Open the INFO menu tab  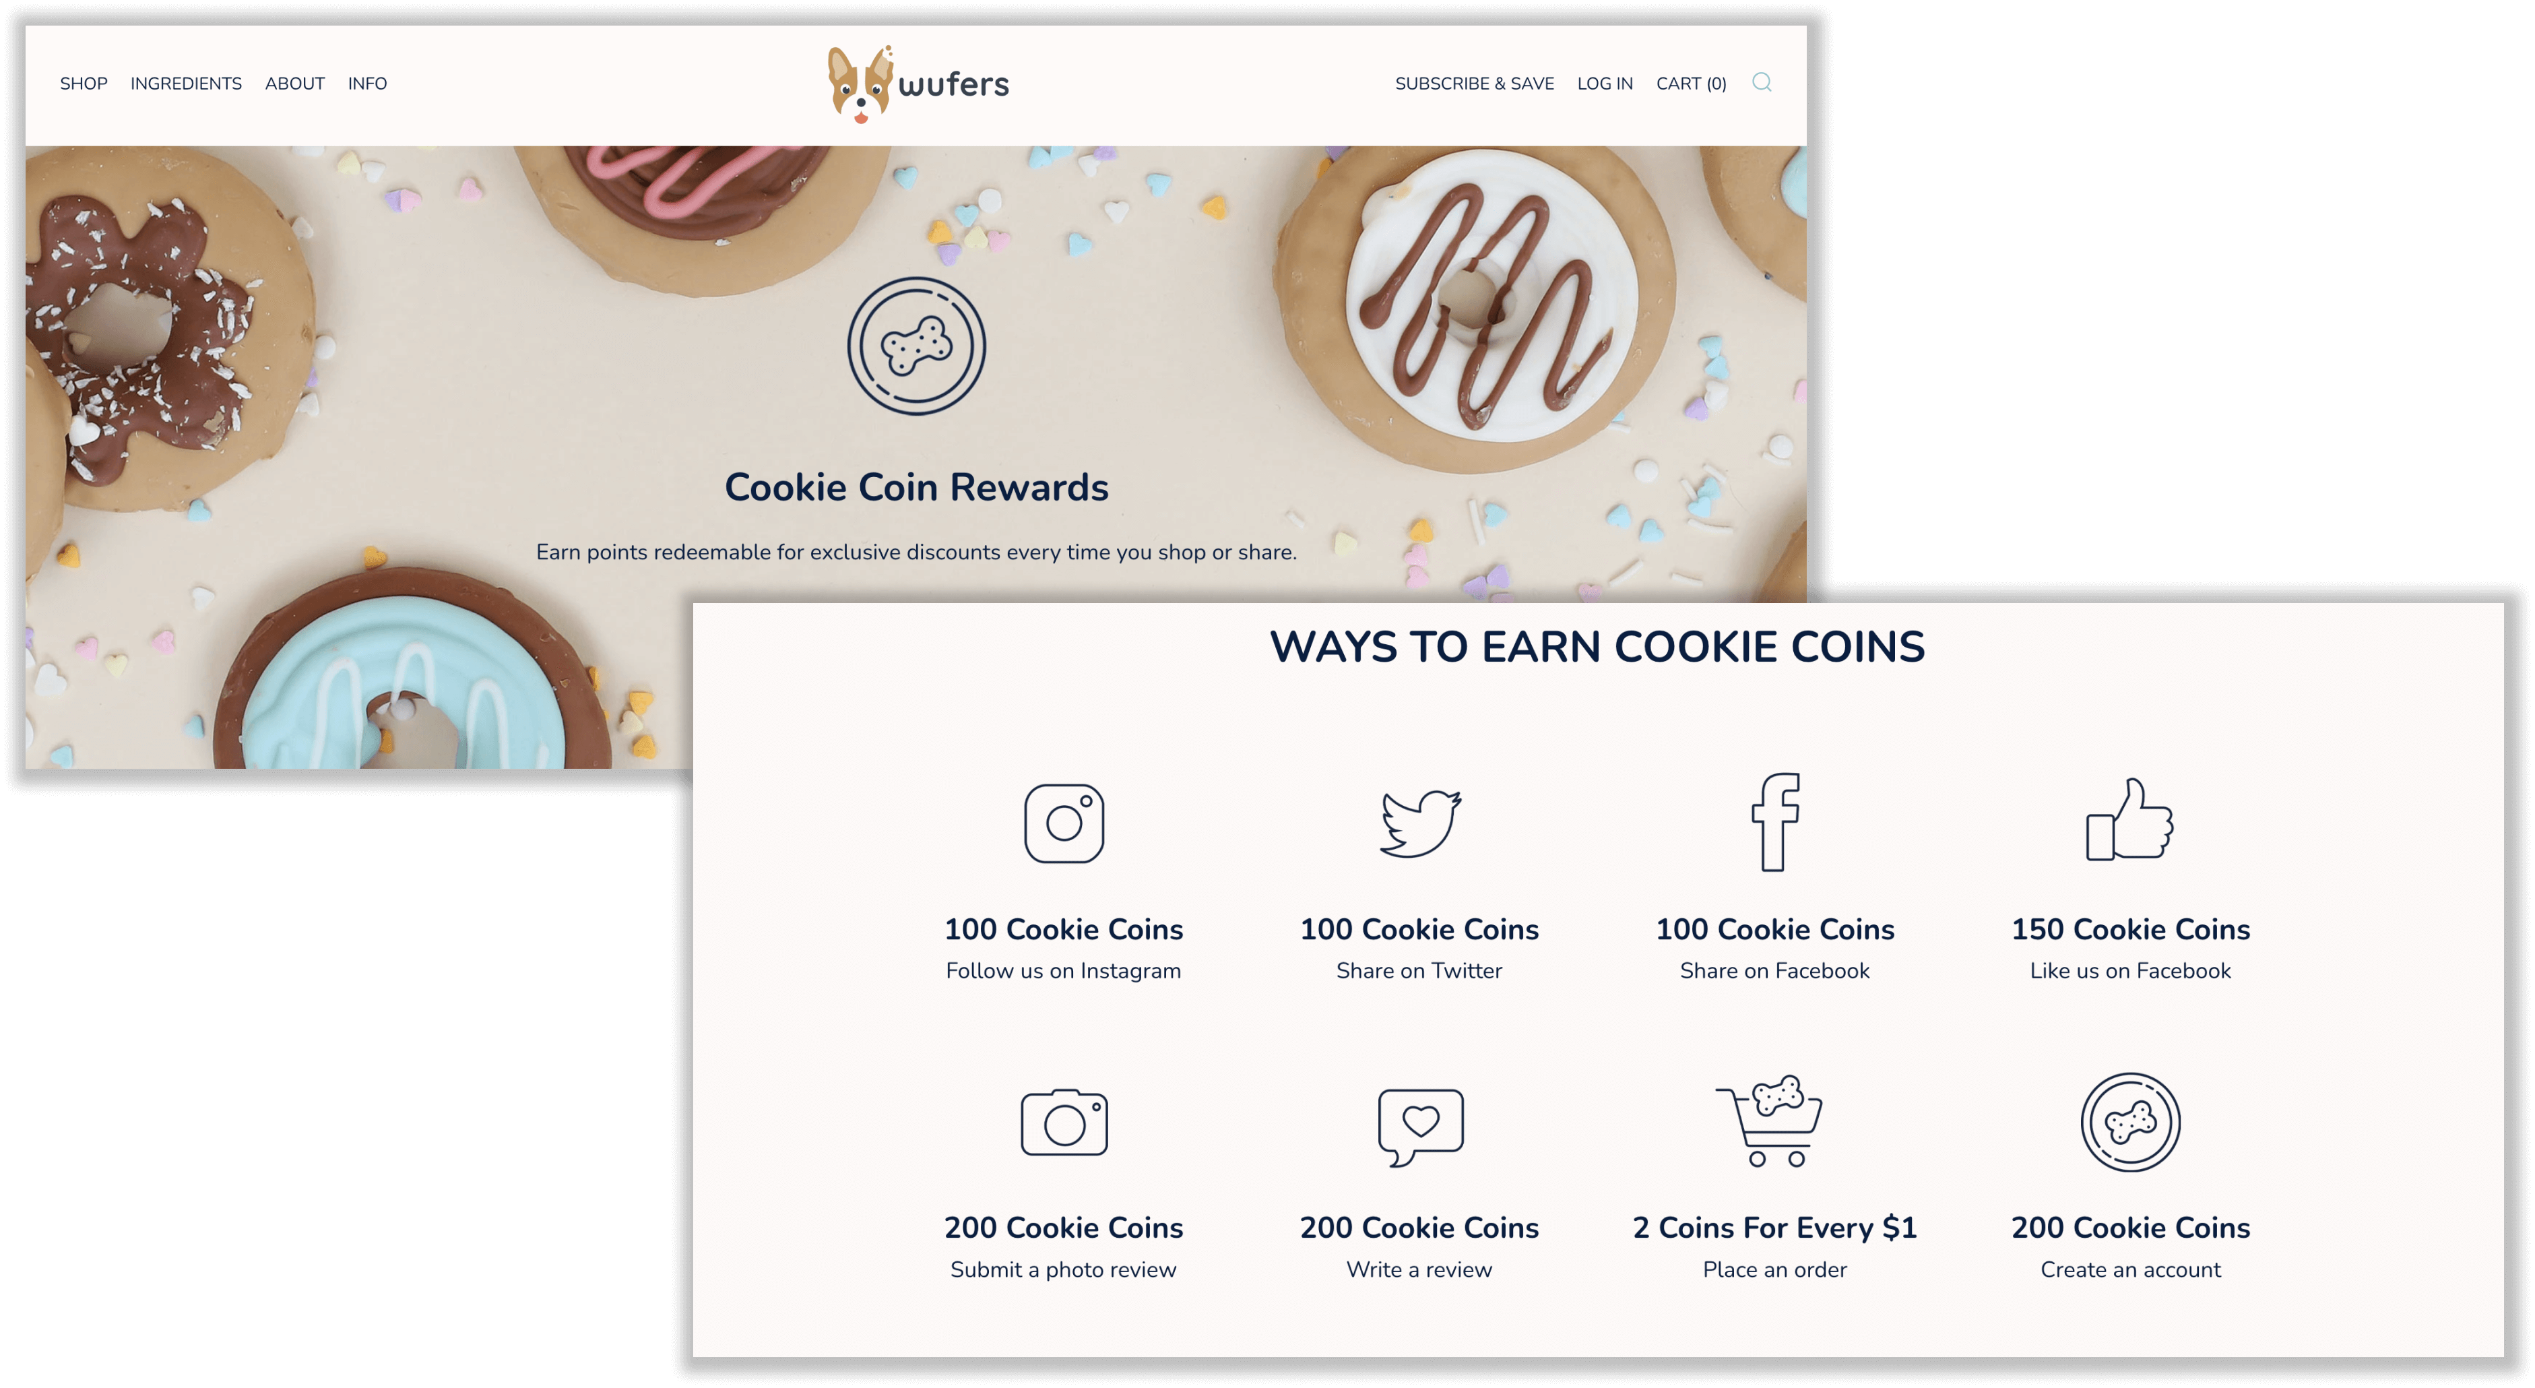click(x=367, y=82)
